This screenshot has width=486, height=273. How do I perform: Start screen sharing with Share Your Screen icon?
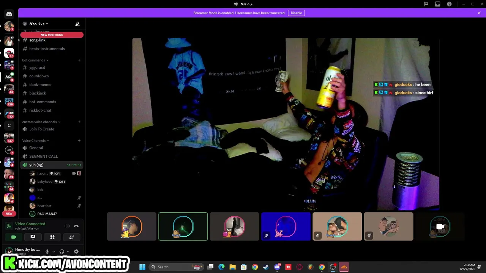pos(33,237)
